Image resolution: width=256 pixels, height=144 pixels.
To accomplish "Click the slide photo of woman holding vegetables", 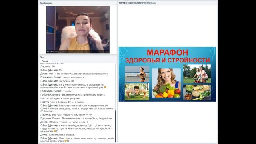I will pos(166,83).
